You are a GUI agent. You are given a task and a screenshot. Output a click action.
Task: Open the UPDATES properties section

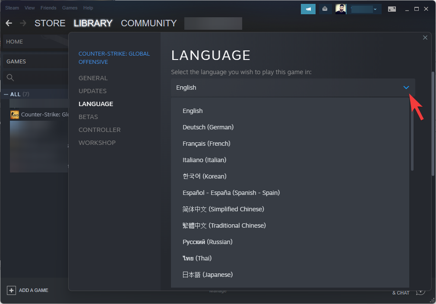92,91
